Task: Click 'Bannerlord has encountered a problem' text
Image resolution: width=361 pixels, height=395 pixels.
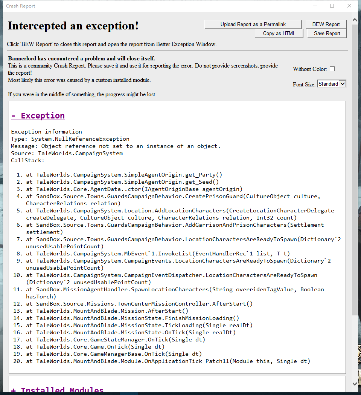Action: click(x=81, y=58)
